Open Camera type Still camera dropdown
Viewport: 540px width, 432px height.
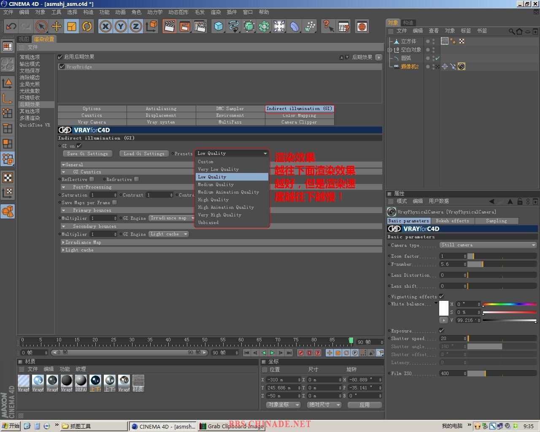tap(488, 245)
